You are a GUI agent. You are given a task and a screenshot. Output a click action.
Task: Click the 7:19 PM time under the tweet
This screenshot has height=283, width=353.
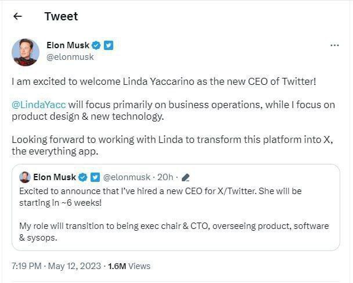27,266
